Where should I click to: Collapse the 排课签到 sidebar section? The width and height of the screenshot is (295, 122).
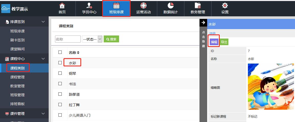point(43,22)
